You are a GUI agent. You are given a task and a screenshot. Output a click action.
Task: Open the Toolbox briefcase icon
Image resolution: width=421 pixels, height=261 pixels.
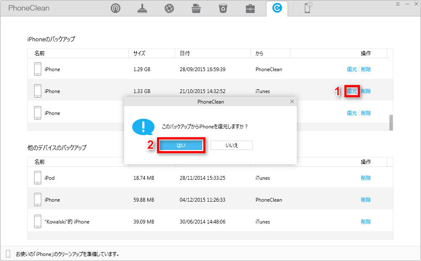coord(250,8)
